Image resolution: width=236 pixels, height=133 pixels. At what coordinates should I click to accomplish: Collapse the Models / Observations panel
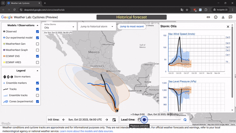tap(37, 25)
